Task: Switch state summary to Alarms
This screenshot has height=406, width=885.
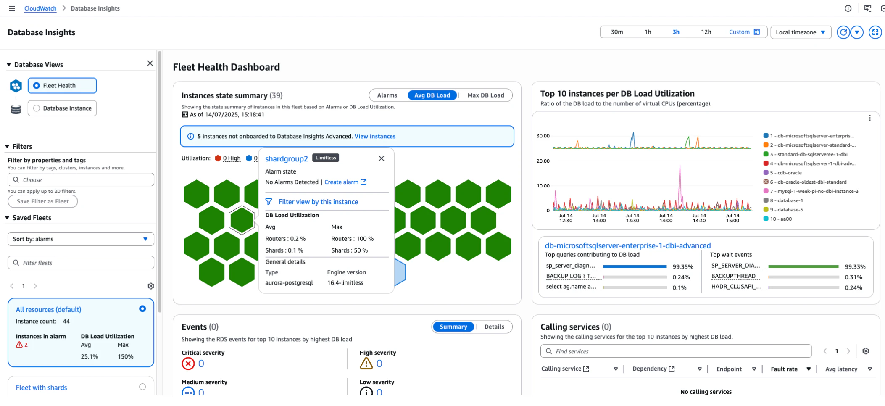Action: (387, 95)
